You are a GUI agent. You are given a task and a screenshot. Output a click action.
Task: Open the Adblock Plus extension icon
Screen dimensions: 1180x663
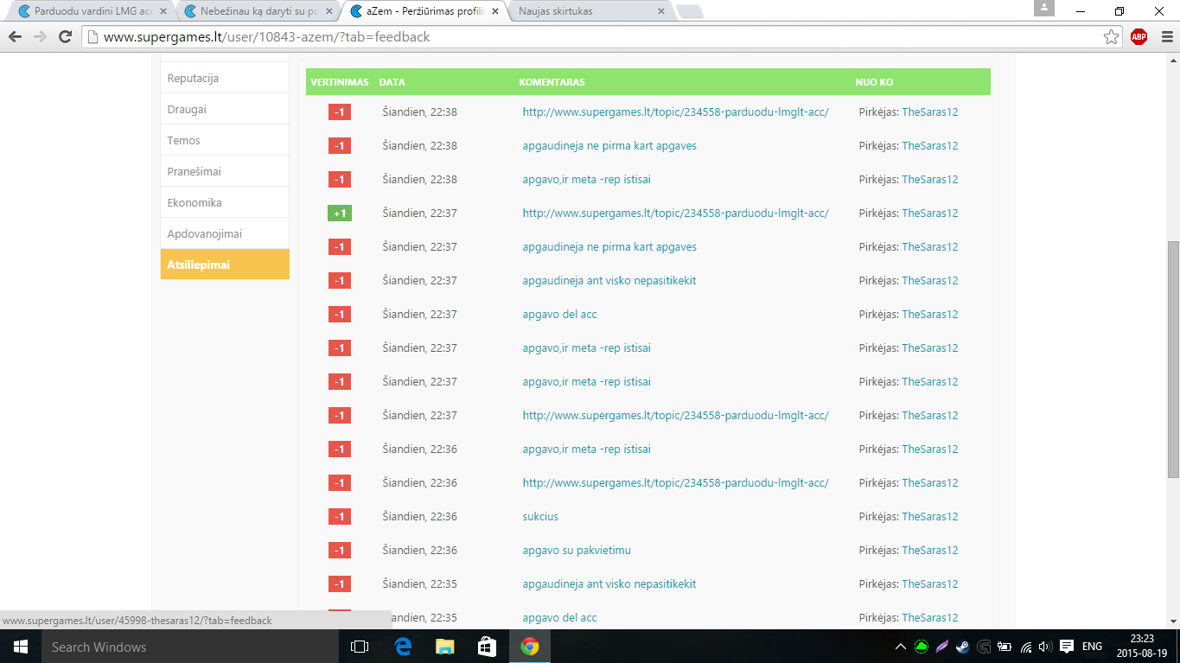tap(1139, 37)
